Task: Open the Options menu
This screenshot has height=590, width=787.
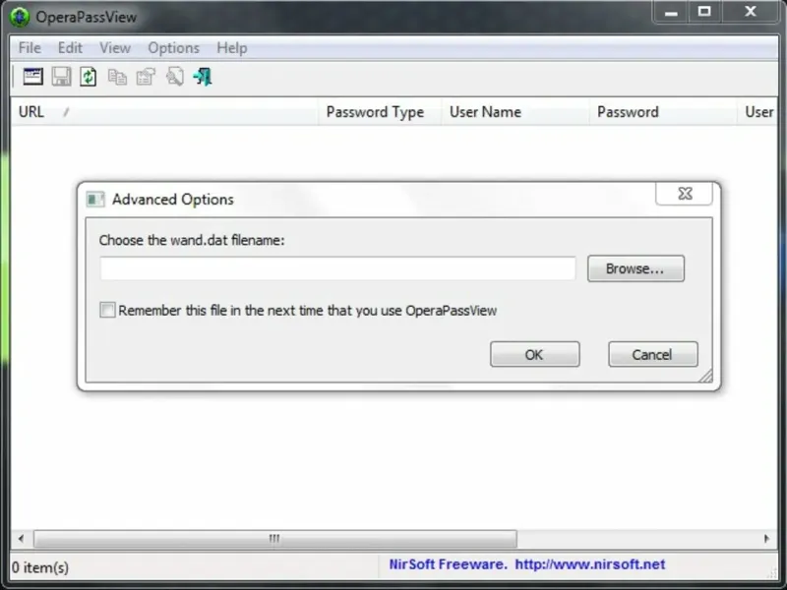Action: [x=174, y=48]
